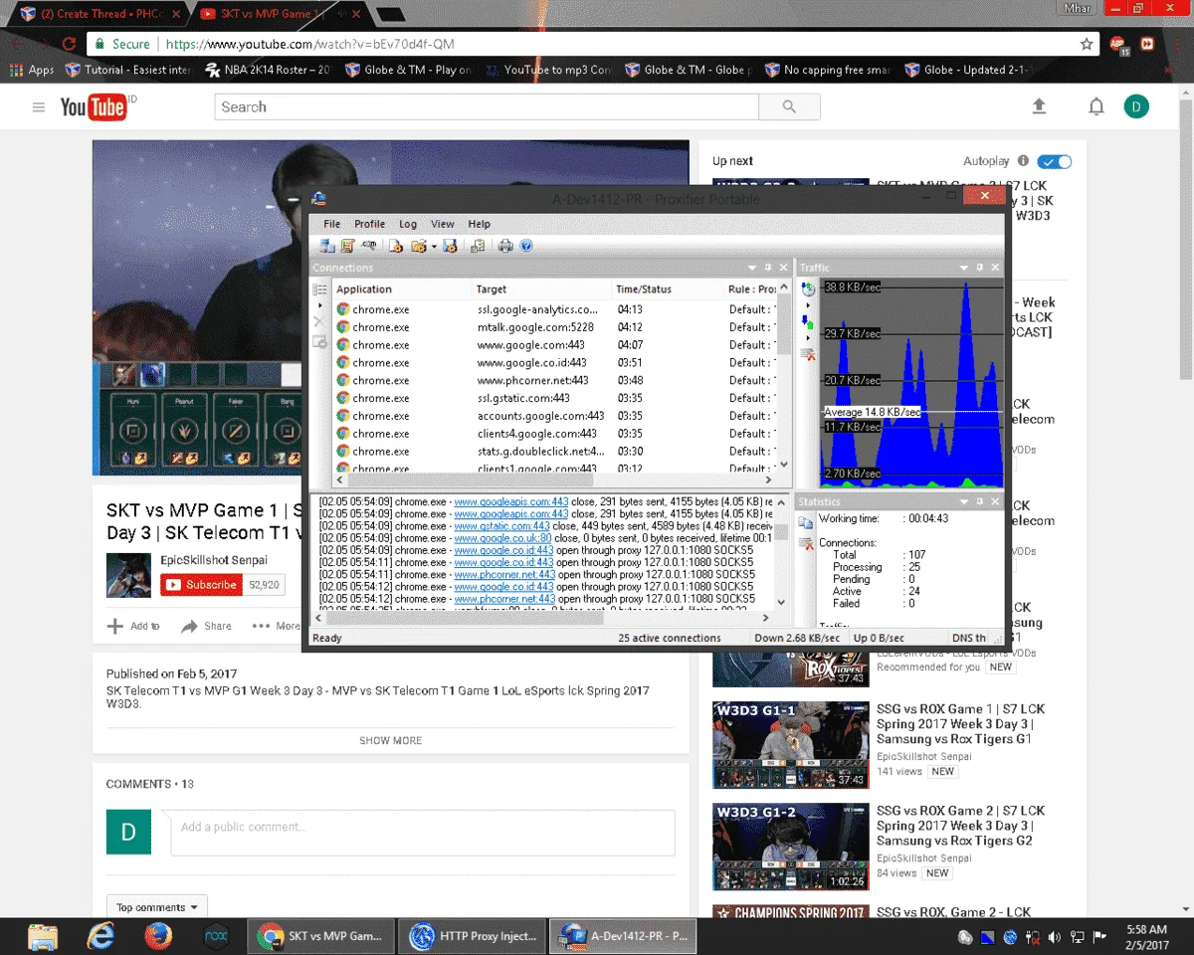Click the YouTube search input field
The width and height of the screenshot is (1194, 955).
pyautogui.click(x=487, y=106)
